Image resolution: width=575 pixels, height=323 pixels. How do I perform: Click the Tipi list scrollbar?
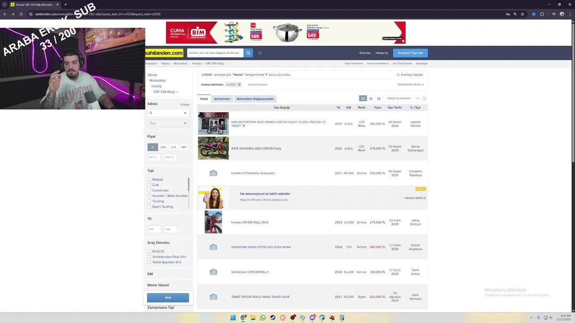189,184
